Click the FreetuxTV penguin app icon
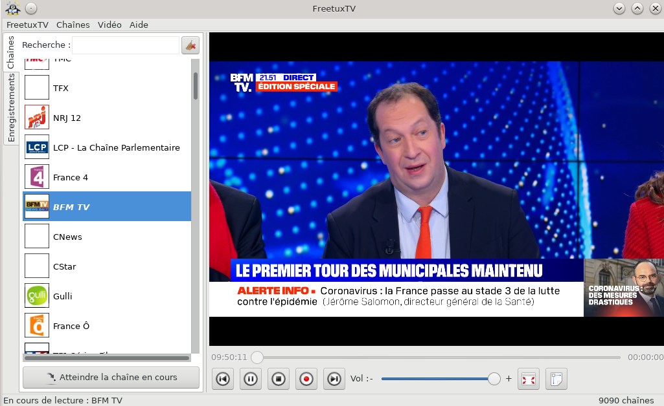Image resolution: width=664 pixels, height=406 pixels. click(13, 8)
